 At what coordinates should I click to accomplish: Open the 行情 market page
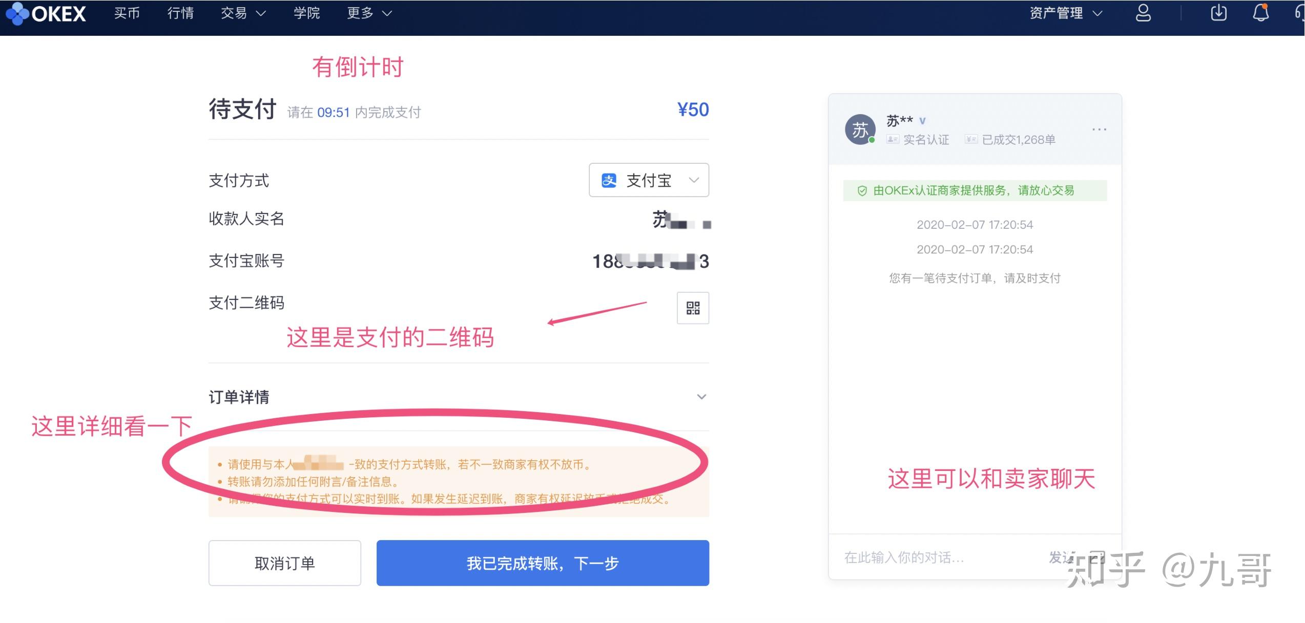180,13
